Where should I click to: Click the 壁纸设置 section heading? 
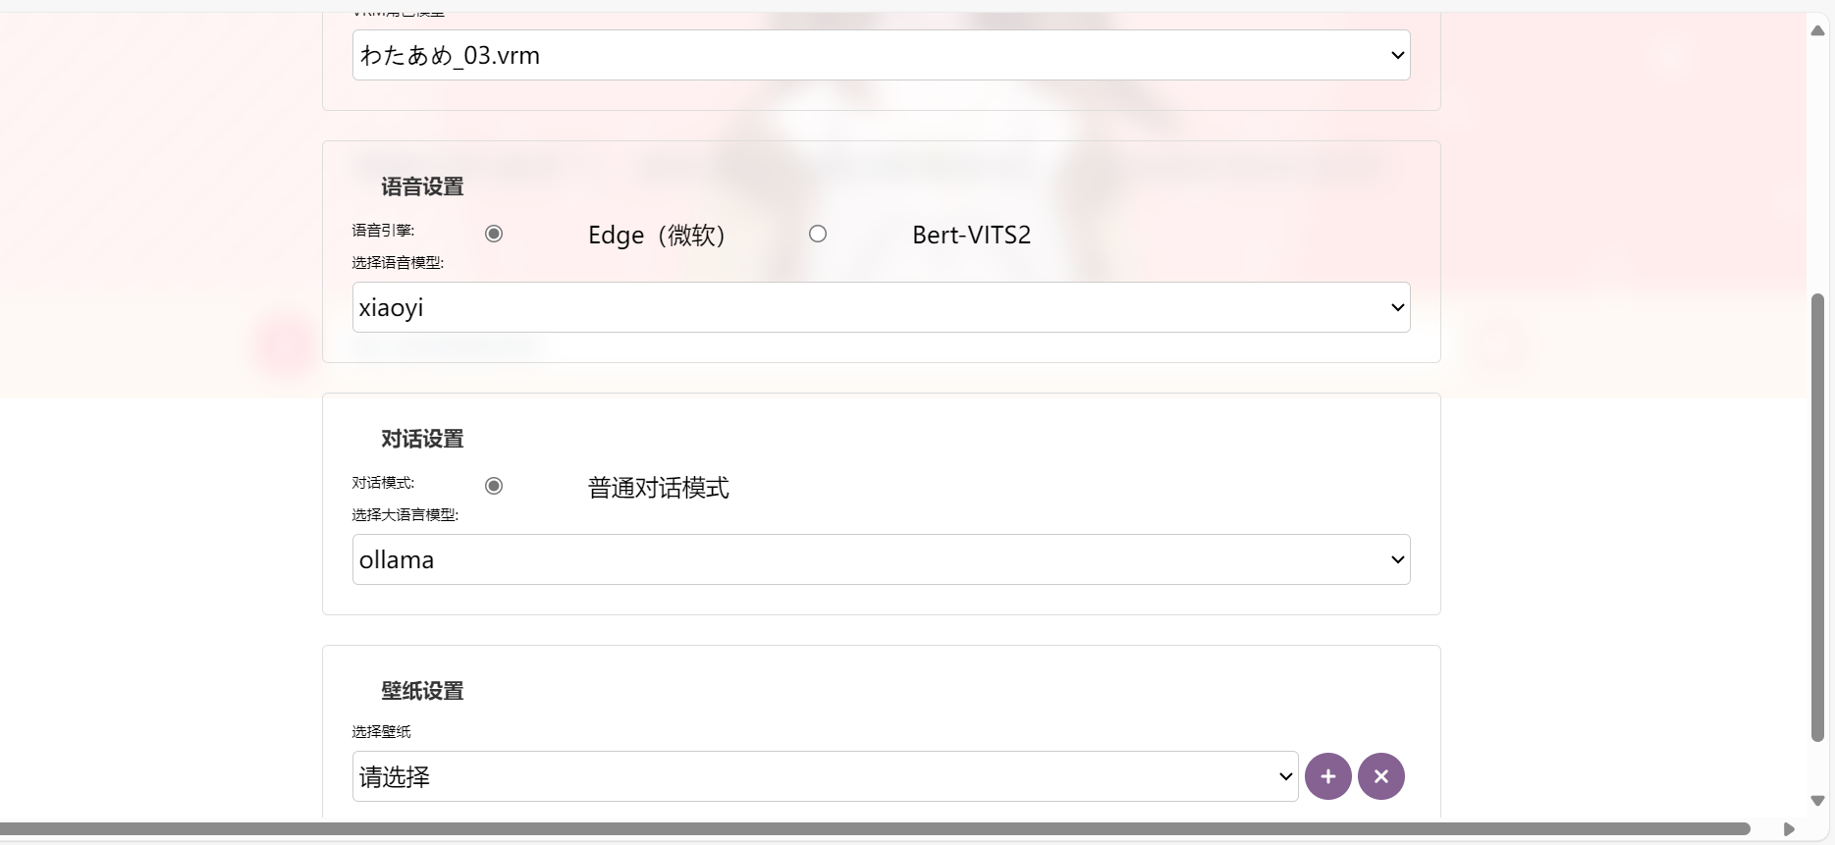[x=422, y=691]
